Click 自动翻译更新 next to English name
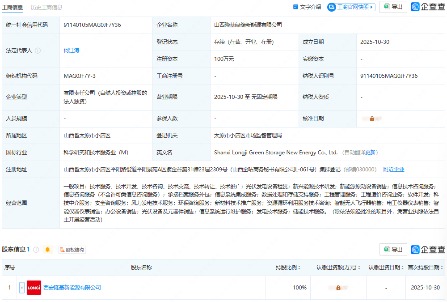The height and width of the screenshot is (302, 447). pos(359,153)
